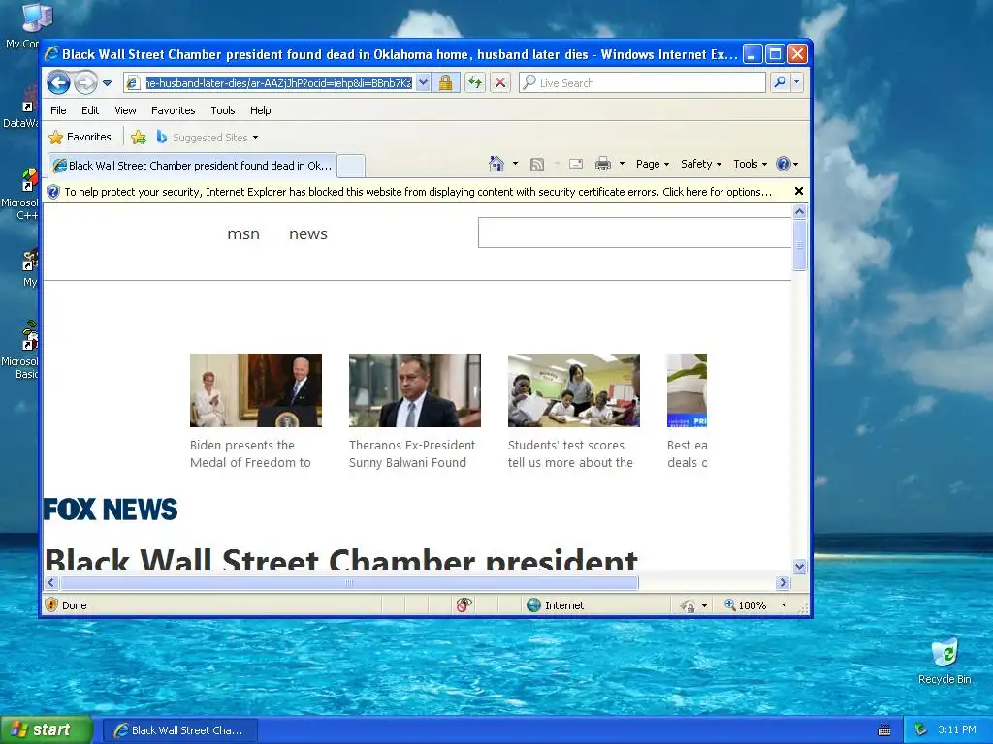This screenshot has height=744, width=993.
Task: Click the vertical scrollbar up arrow
Action: 799,212
